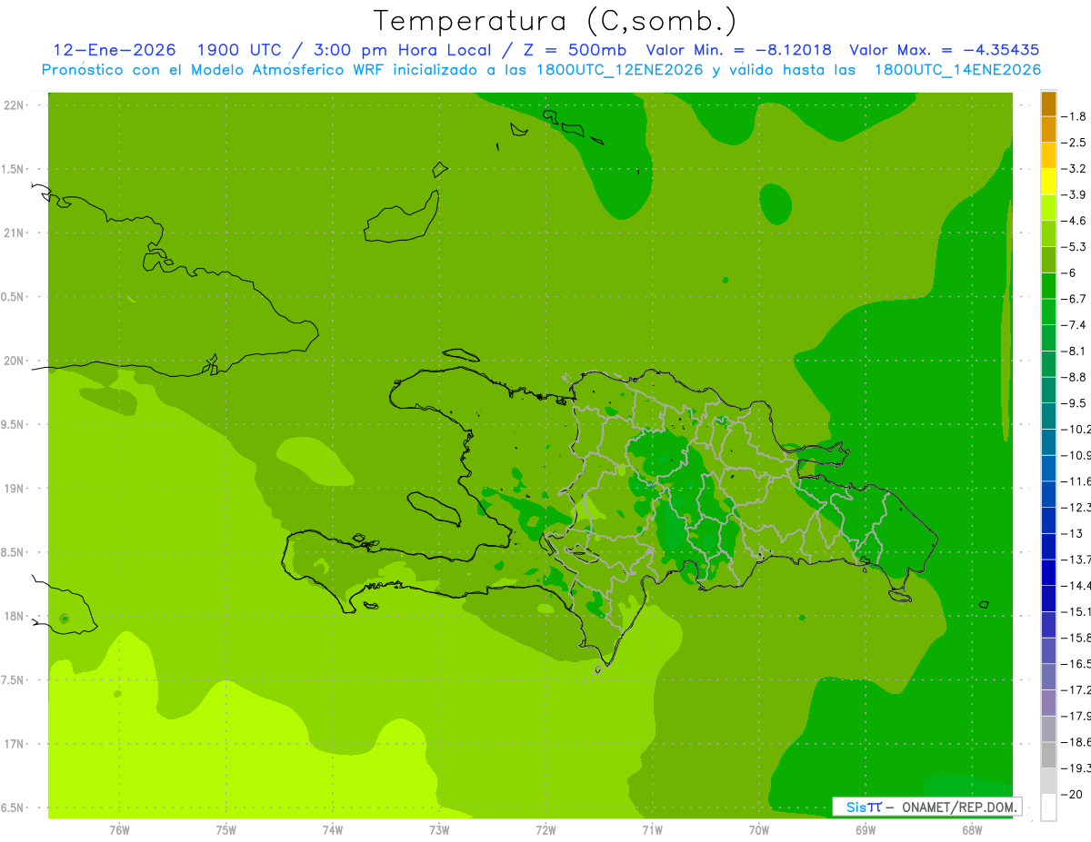1091x842 pixels.
Task: Click the green swatch between -6 and -6.7
Action: 1048,286
